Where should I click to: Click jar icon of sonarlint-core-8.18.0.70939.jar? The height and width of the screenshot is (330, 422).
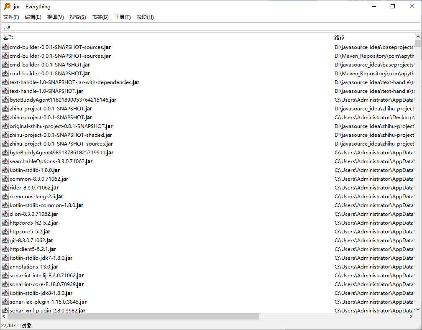(5, 284)
